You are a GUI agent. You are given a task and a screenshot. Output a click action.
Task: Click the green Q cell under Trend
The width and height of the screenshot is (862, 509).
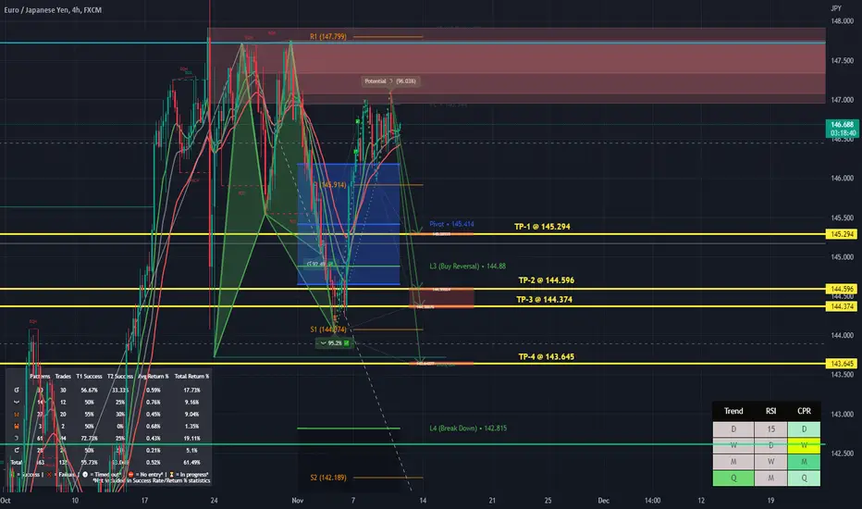click(733, 478)
